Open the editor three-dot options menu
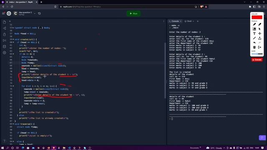 click(164, 21)
